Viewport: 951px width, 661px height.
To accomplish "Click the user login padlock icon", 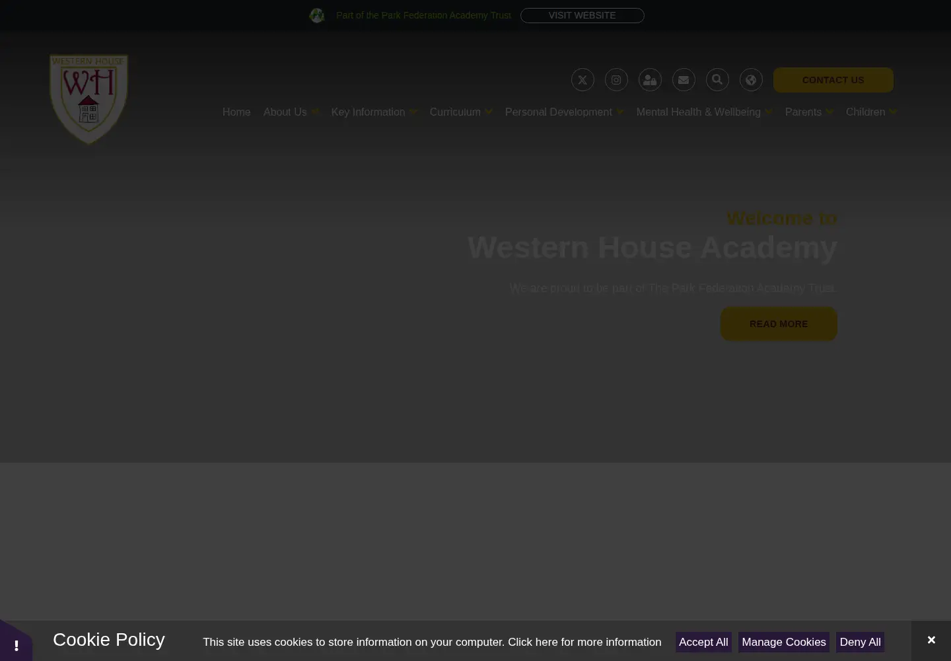I will pos(650,80).
